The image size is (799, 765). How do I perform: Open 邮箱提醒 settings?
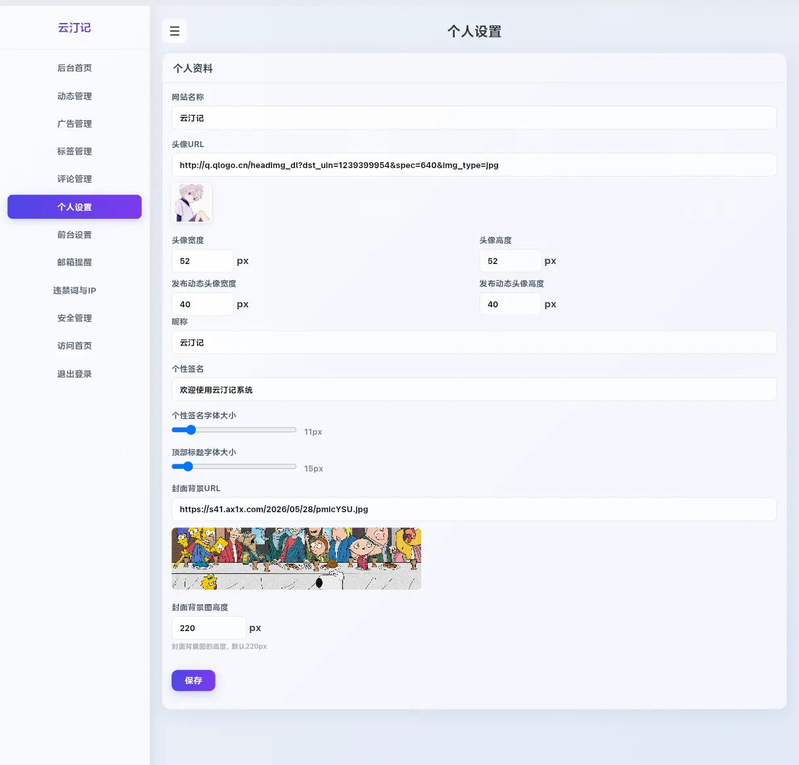pos(74,262)
